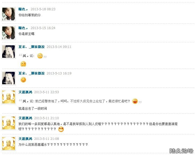Screen dimensions: 195x155
Task: Click 夏末 username on 2013-5-14 post
Action: pyautogui.click(x=32, y=47)
